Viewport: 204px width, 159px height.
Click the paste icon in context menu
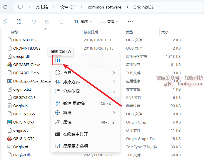(57, 60)
